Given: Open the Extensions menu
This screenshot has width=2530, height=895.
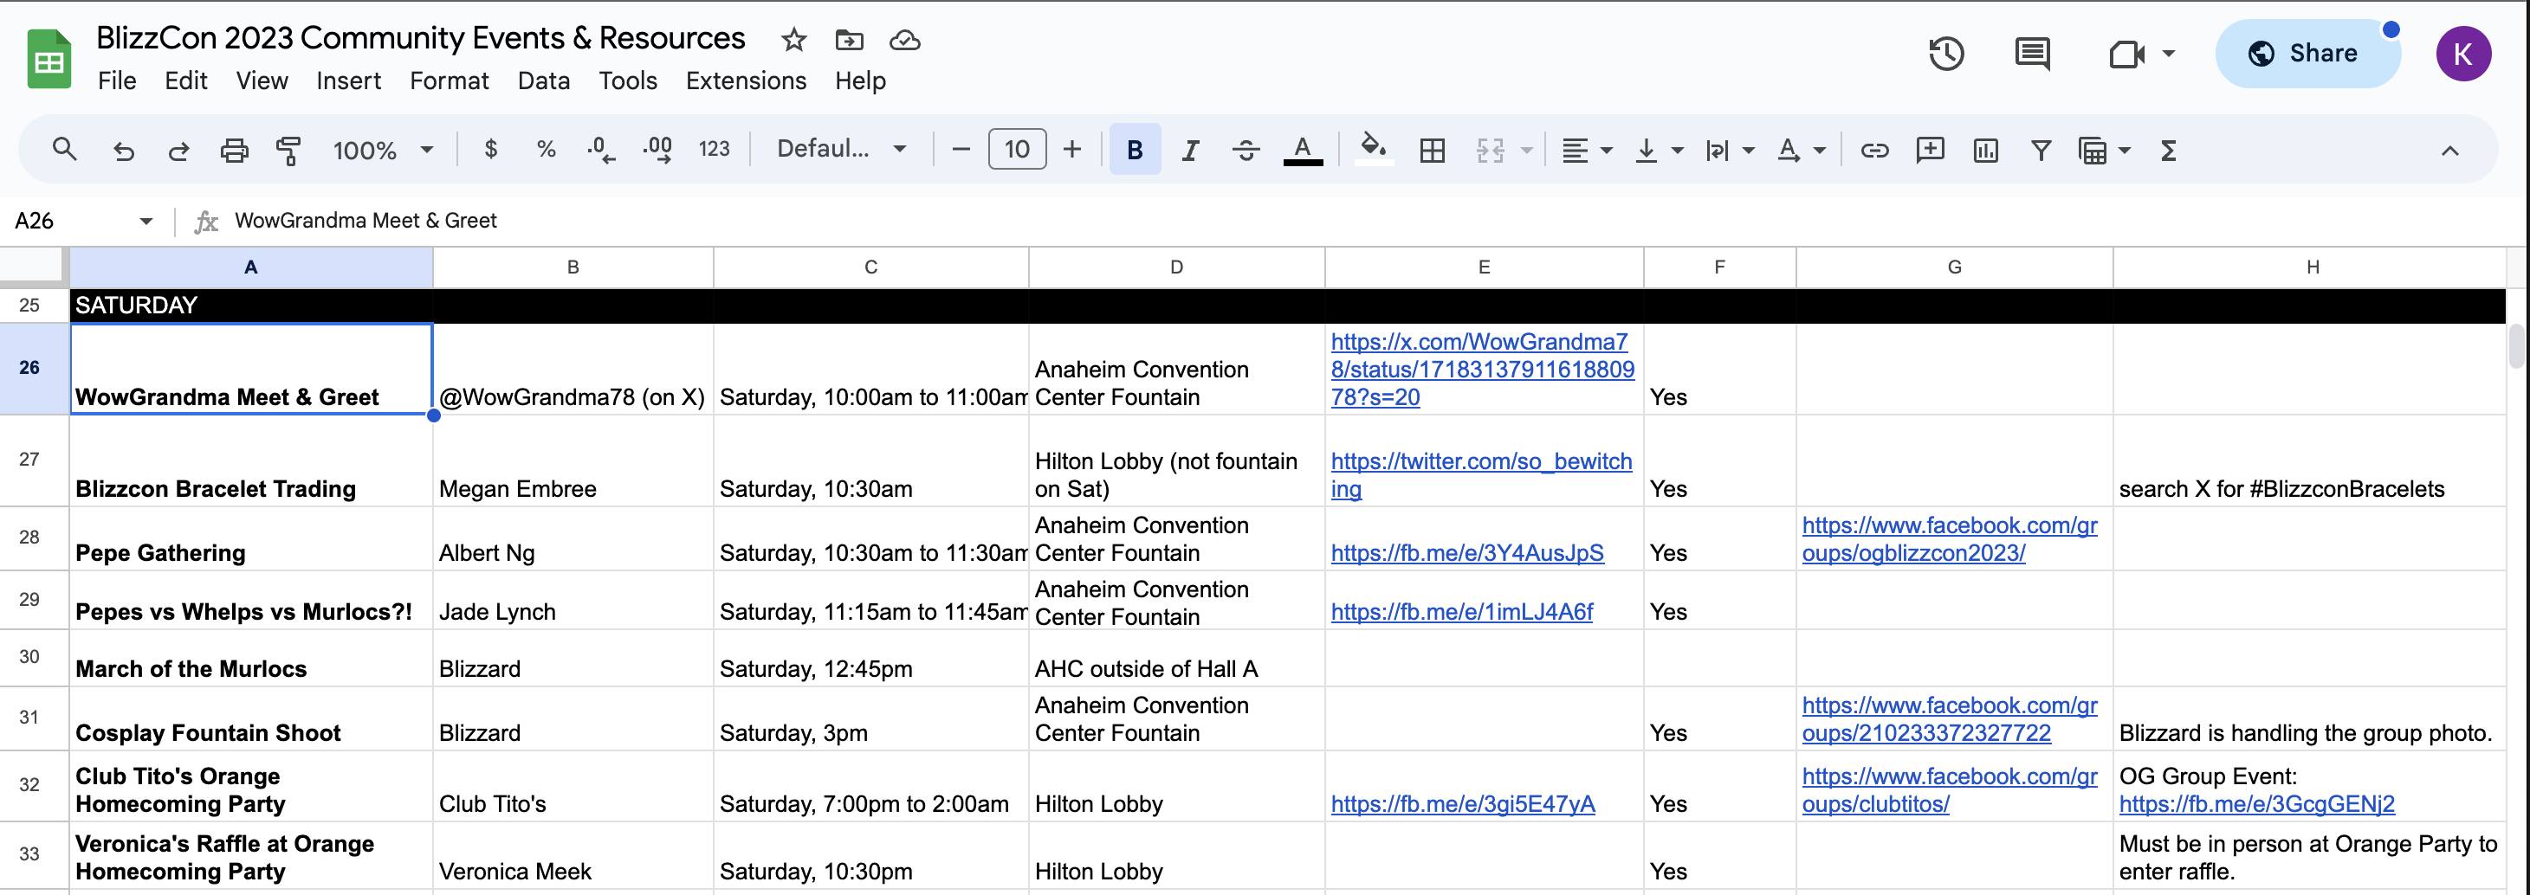Looking at the screenshot, I should click(747, 80).
